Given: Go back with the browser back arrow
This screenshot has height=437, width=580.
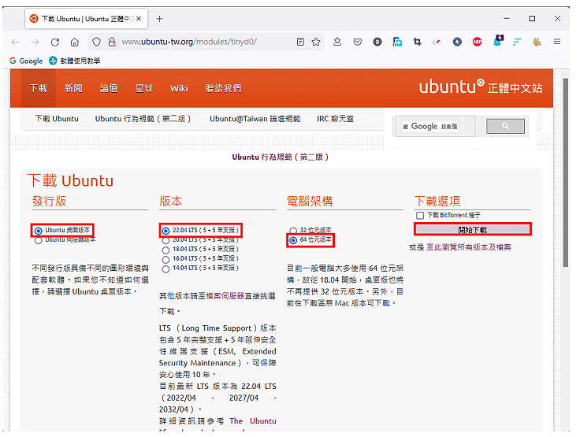Looking at the screenshot, I should [x=15, y=43].
